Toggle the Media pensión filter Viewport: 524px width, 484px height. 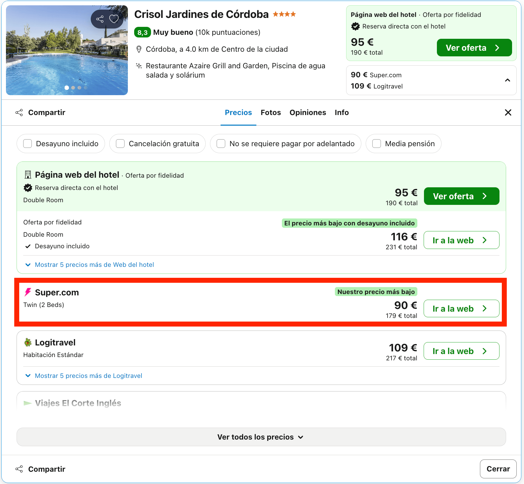(x=403, y=144)
